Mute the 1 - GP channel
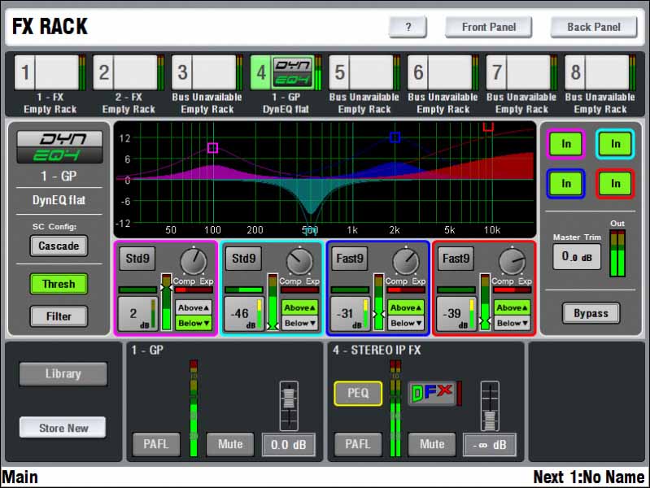 tap(230, 444)
